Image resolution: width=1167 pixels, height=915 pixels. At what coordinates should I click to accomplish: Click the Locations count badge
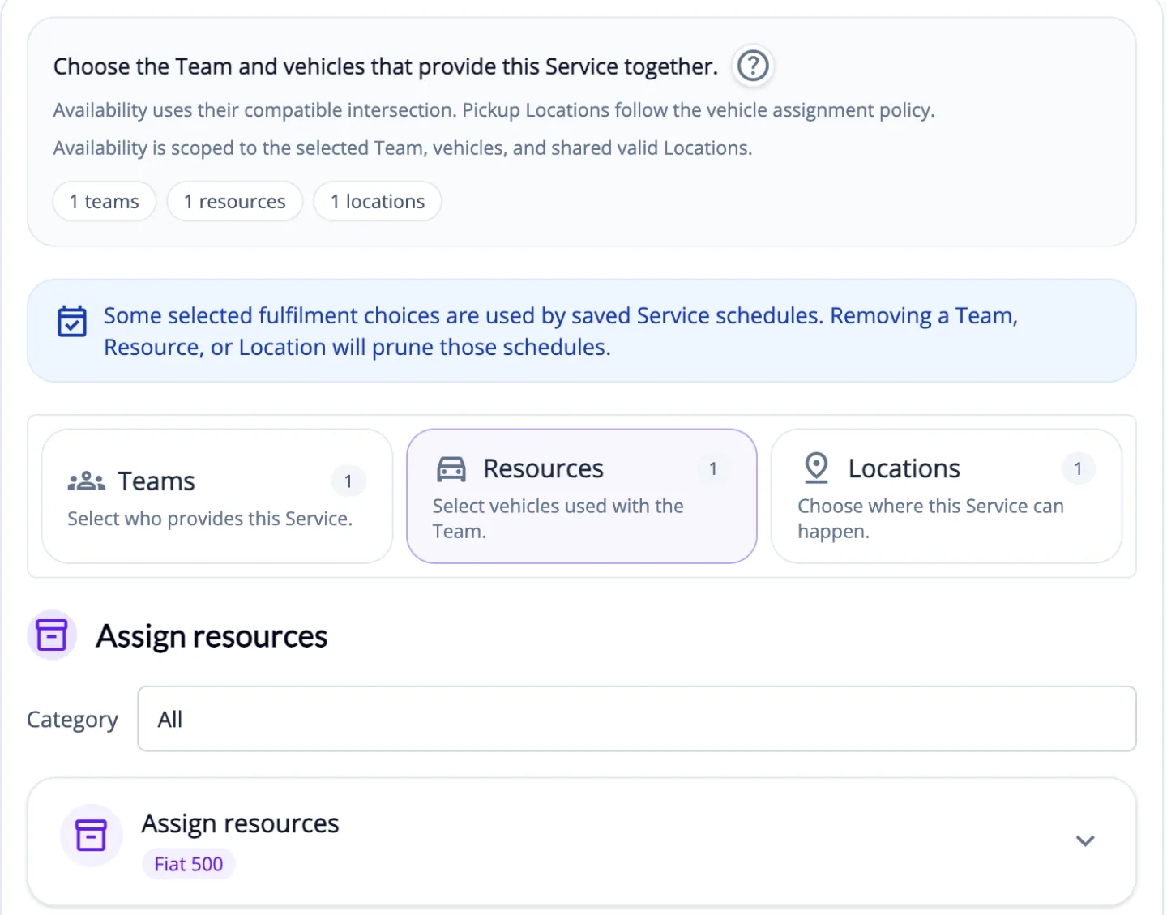click(x=1078, y=468)
